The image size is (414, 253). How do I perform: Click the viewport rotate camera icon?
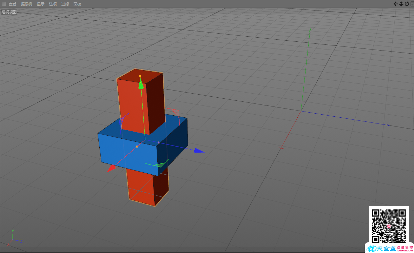(407, 4)
